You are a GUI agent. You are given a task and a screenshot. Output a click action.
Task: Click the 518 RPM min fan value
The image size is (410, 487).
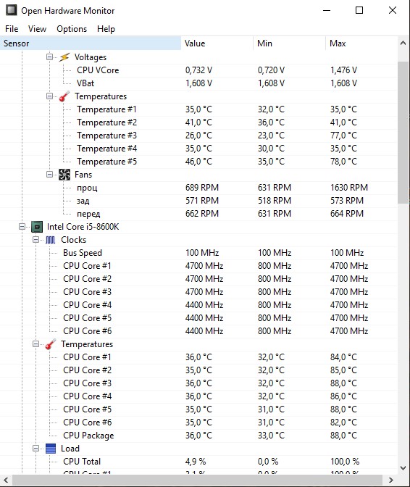click(x=275, y=201)
